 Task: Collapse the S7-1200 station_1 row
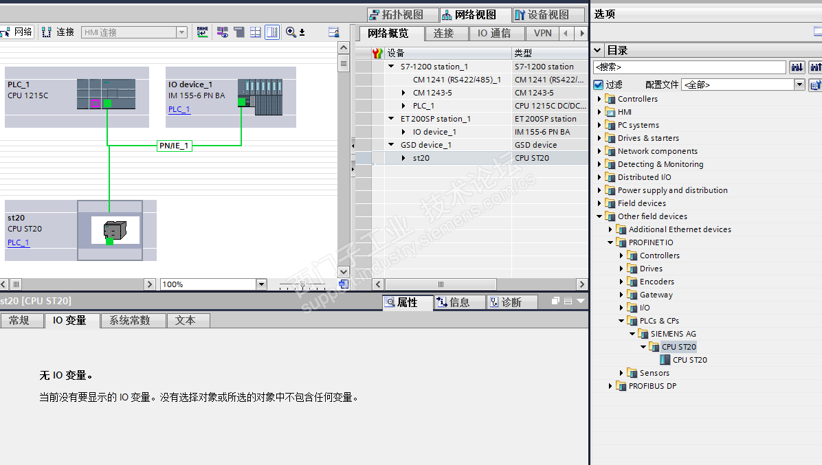(x=391, y=67)
